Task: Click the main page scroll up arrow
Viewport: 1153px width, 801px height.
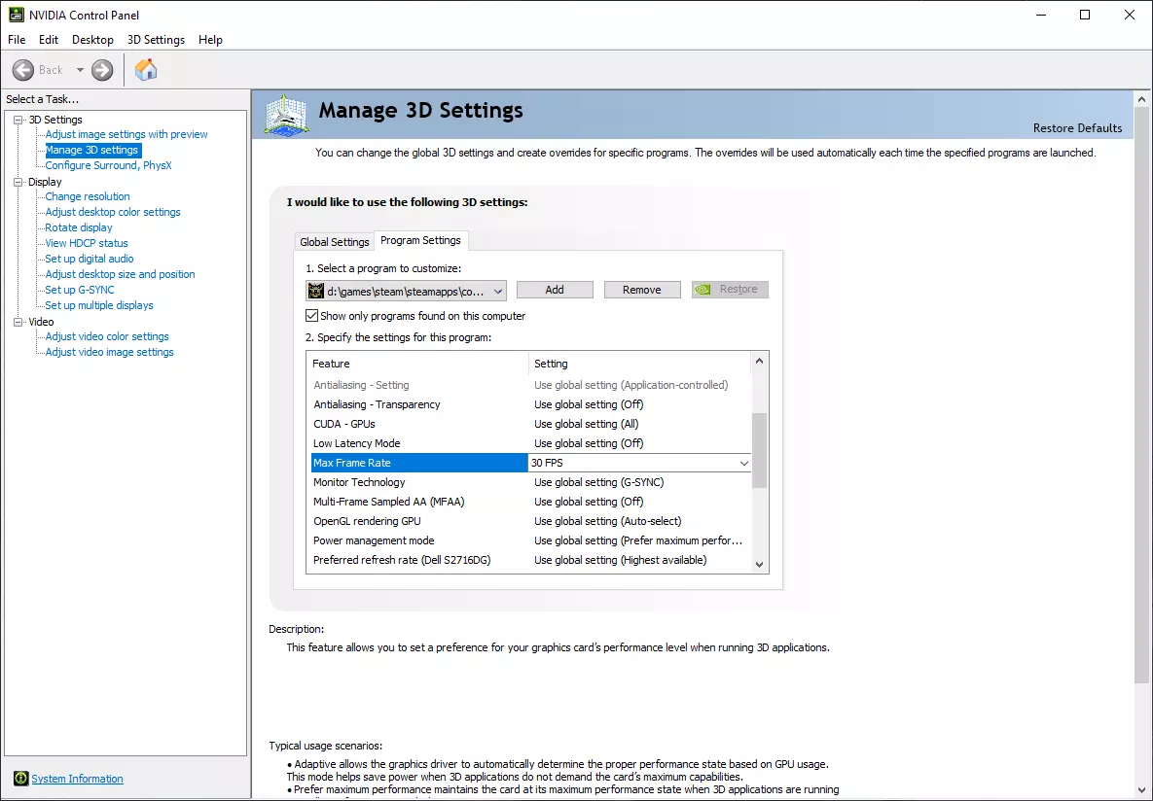Action: pos(1141,99)
